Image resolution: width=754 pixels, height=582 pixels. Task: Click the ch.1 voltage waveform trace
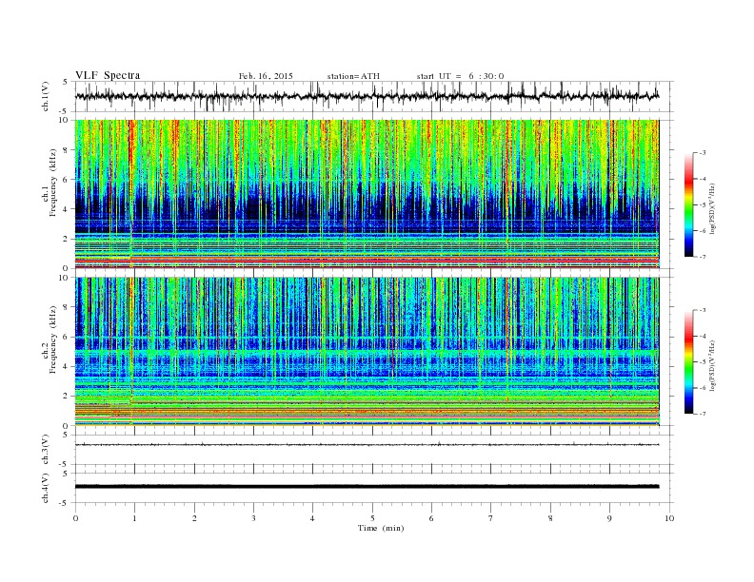367,96
